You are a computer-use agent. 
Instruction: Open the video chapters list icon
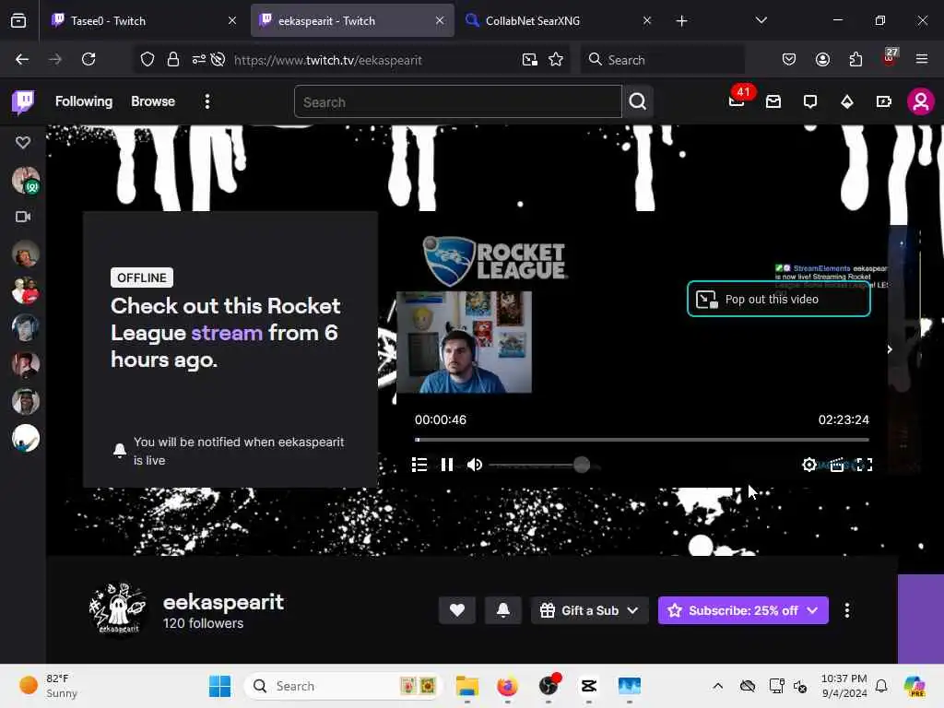click(419, 465)
